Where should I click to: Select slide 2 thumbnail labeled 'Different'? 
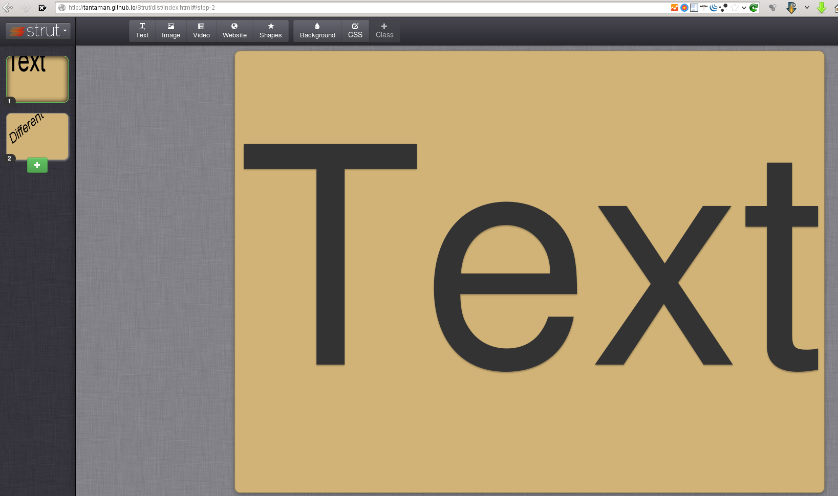pos(37,137)
